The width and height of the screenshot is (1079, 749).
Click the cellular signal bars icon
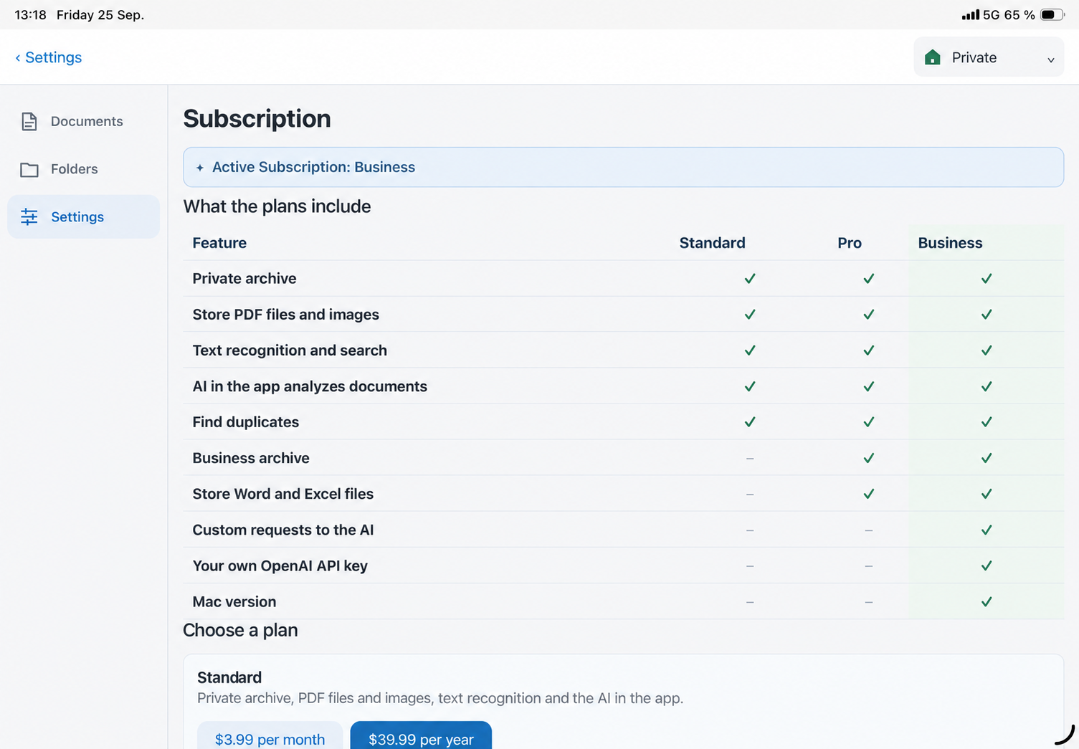pyautogui.click(x=971, y=14)
